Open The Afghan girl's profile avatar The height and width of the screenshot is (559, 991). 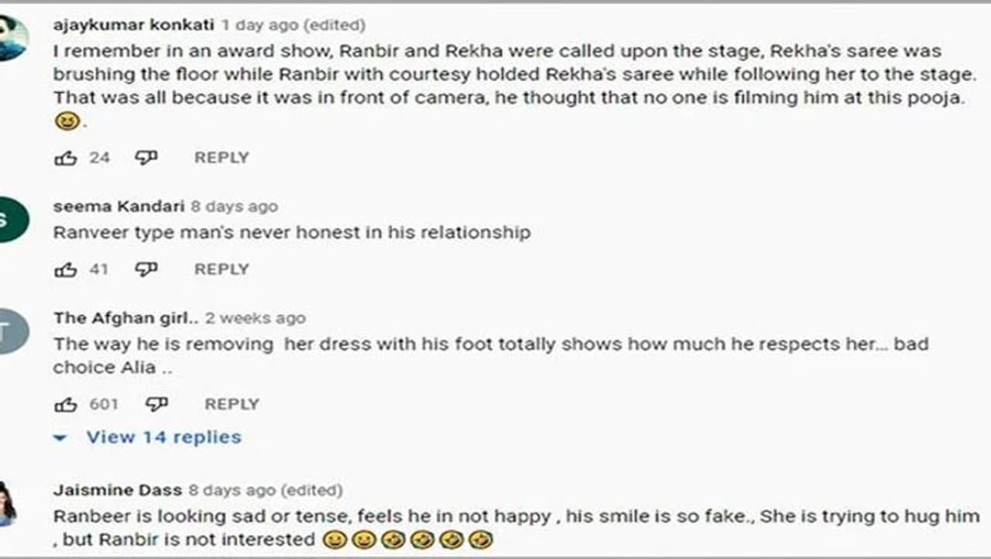click(x=11, y=331)
